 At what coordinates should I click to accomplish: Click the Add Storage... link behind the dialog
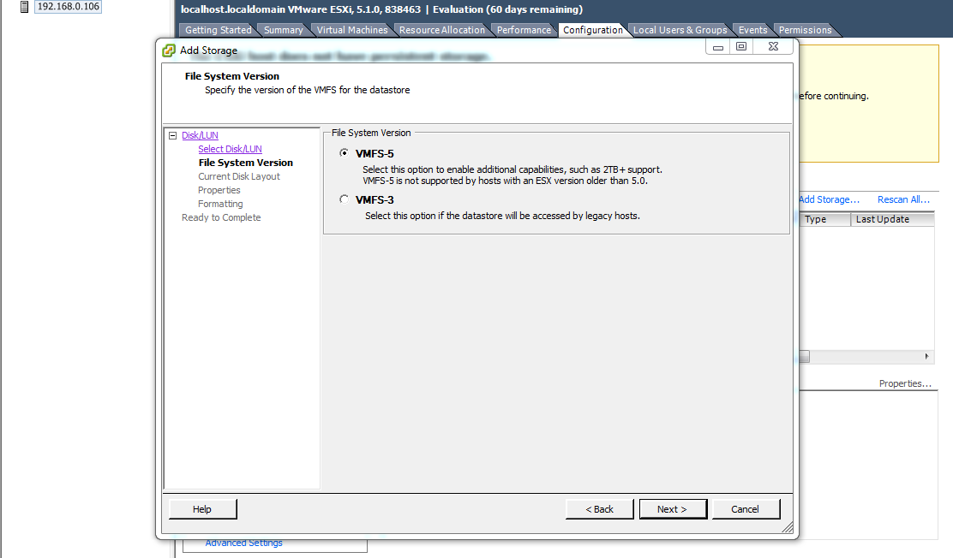click(x=829, y=199)
